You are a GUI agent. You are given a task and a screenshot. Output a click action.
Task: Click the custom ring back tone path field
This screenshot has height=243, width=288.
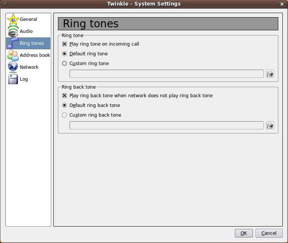coord(166,125)
